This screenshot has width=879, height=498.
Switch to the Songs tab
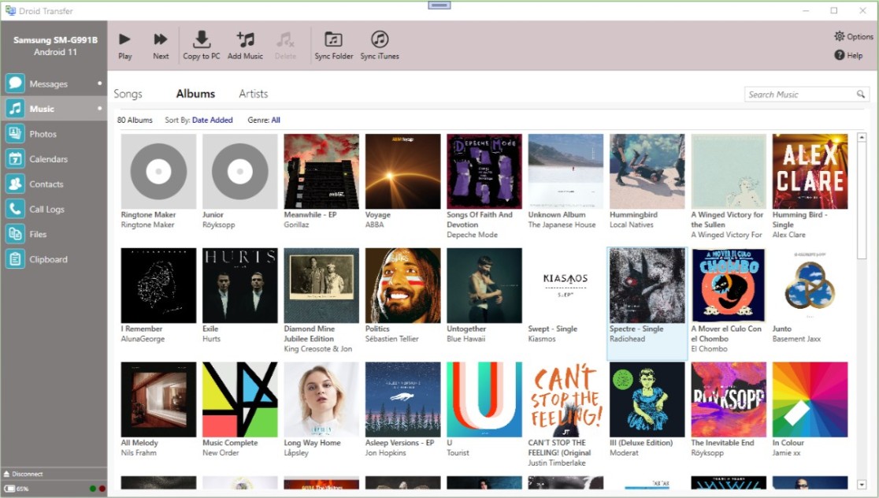(x=128, y=94)
